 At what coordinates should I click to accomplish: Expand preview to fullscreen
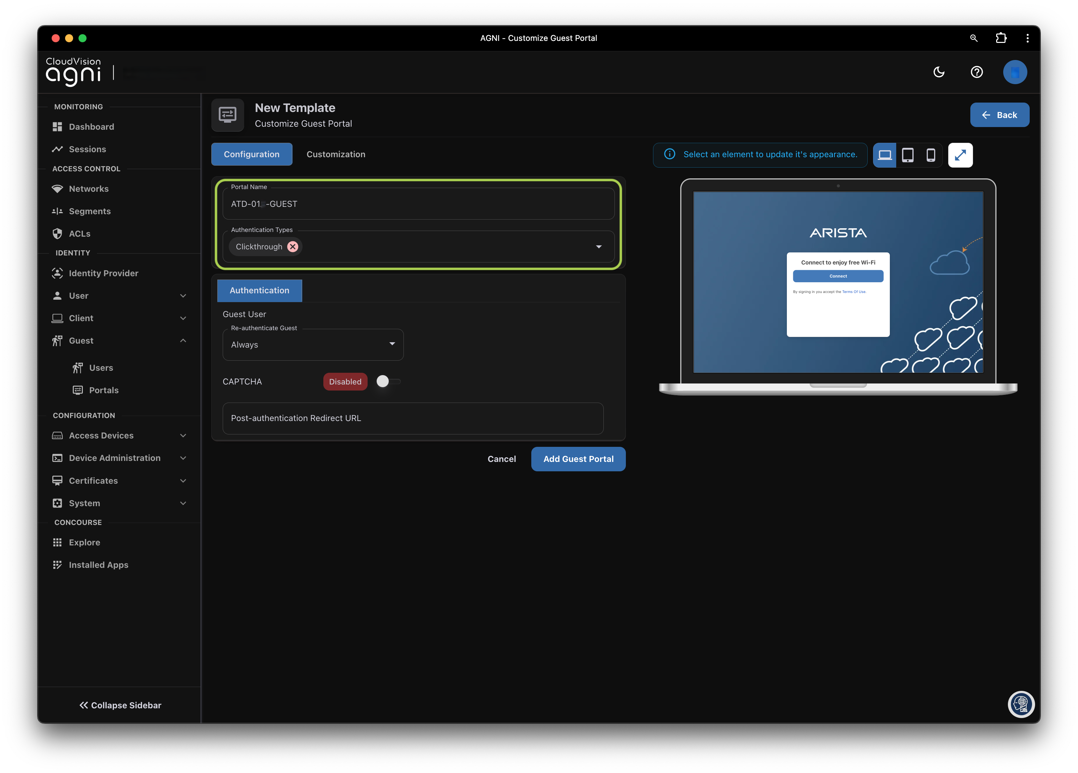pyautogui.click(x=960, y=155)
